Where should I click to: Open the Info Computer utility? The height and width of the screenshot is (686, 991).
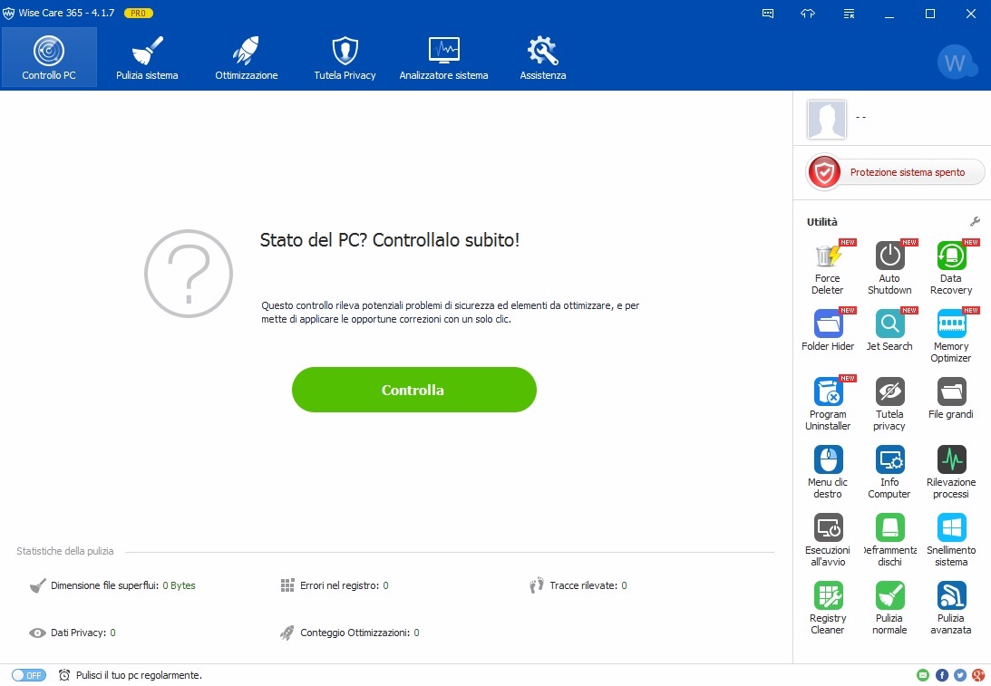coord(889,471)
